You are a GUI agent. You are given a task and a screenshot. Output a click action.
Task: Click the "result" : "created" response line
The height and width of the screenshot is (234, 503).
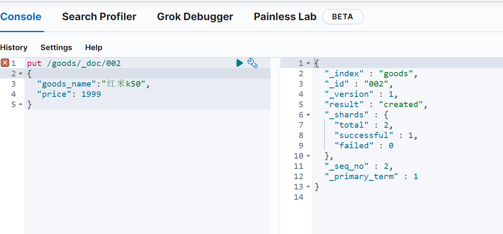point(376,105)
